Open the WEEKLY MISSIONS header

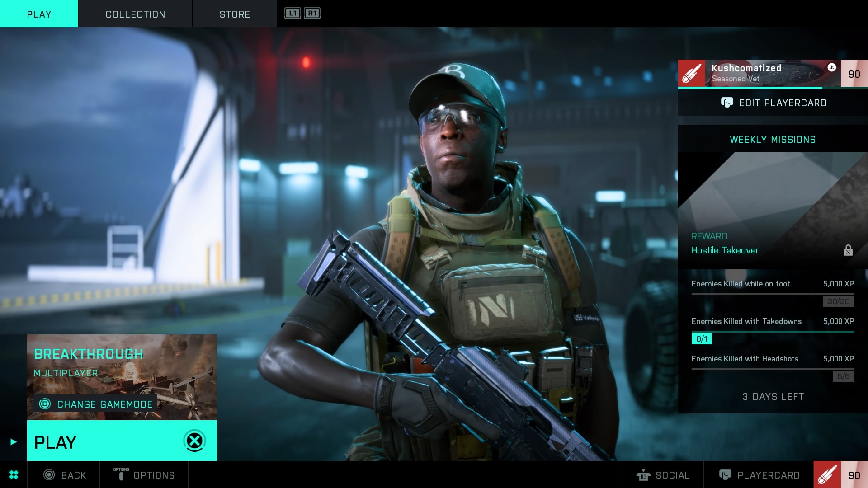773,139
